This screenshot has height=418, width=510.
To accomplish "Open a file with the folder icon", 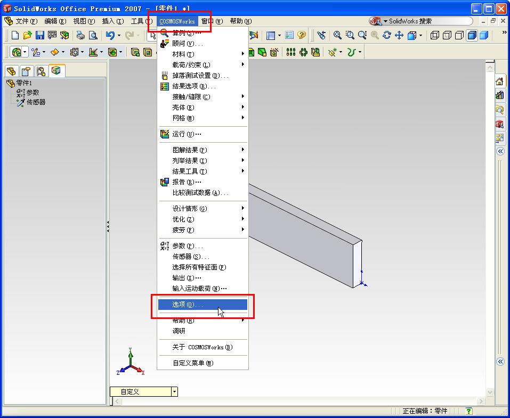I will click(x=27, y=35).
